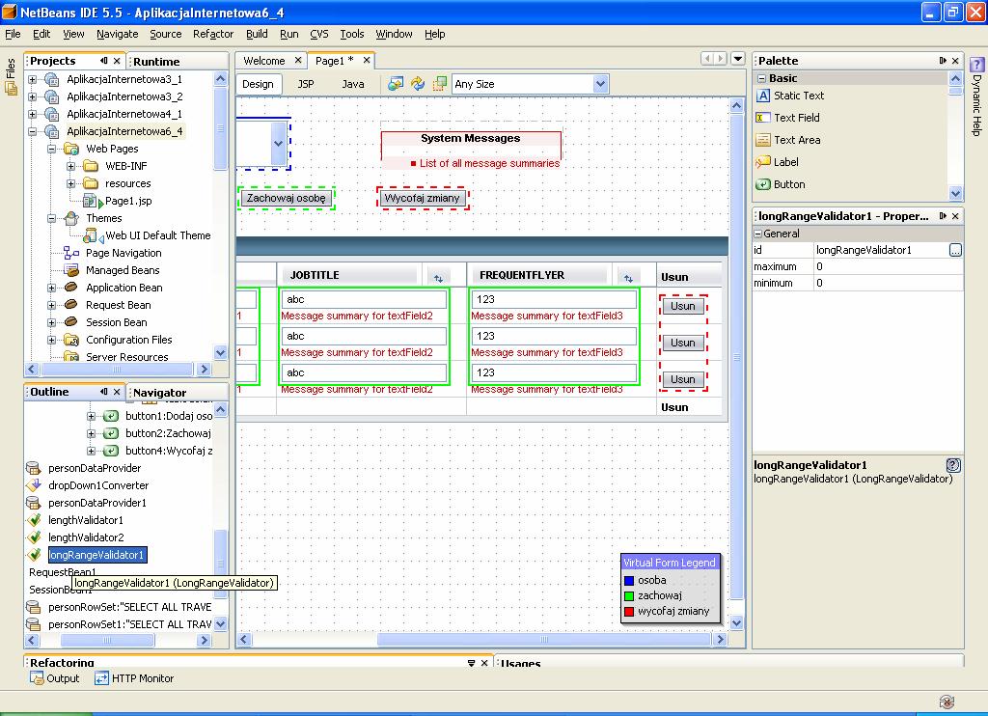Screen dimensions: 988x716
Task: Click the Page1.jsp file icon
Action: tap(92, 201)
